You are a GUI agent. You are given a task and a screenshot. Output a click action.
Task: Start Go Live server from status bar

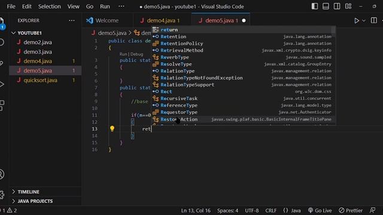(320, 210)
